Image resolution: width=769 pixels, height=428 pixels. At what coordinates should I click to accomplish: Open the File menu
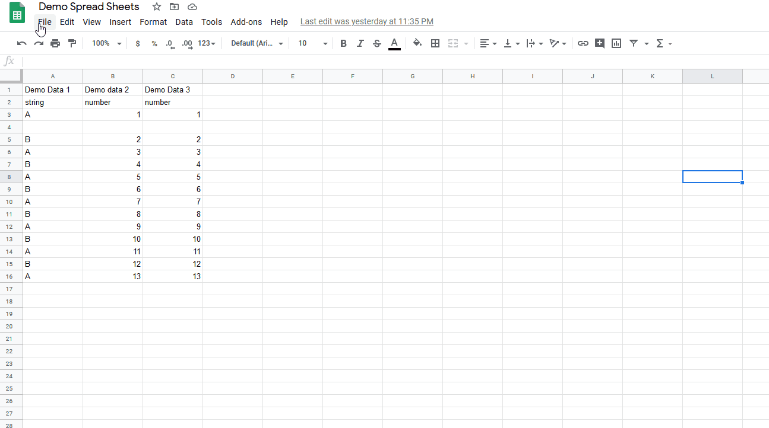(x=45, y=22)
